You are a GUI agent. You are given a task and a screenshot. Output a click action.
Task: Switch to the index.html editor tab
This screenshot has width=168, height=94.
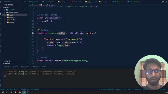tap(76, 2)
